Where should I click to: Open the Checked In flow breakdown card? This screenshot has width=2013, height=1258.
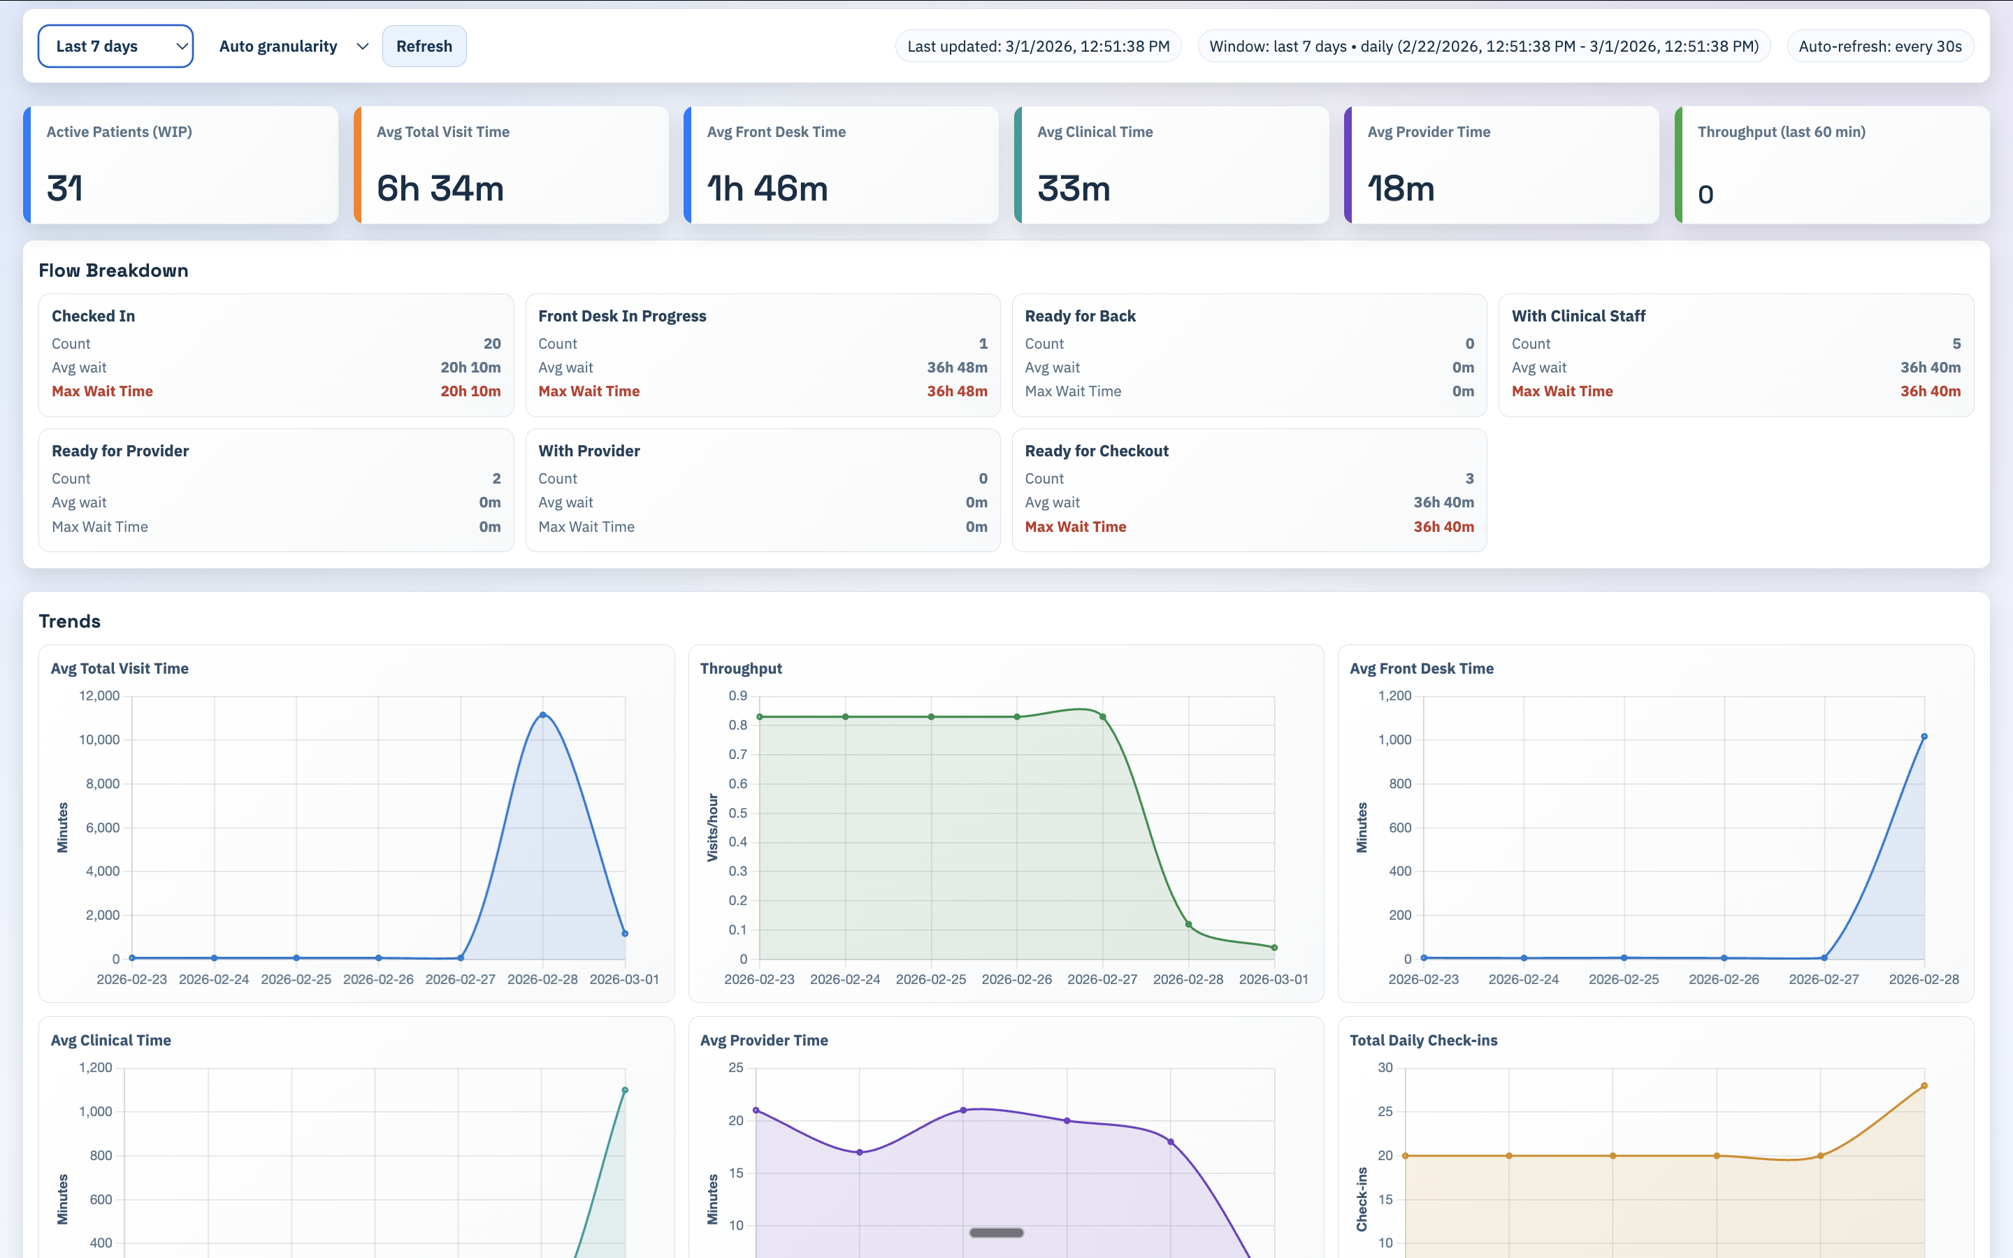click(x=276, y=354)
